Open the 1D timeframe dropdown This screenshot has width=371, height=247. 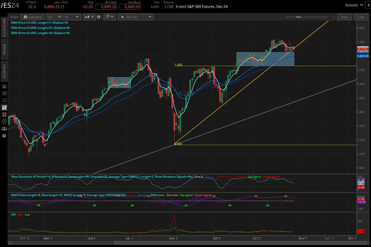(54, 17)
